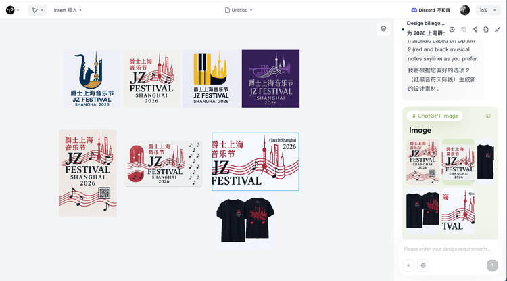
Task: Open the app logo menu dropdown
Action: [13, 10]
